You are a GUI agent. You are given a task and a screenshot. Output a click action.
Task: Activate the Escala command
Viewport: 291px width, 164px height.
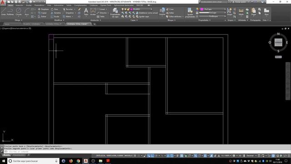click(x=55, y=16)
